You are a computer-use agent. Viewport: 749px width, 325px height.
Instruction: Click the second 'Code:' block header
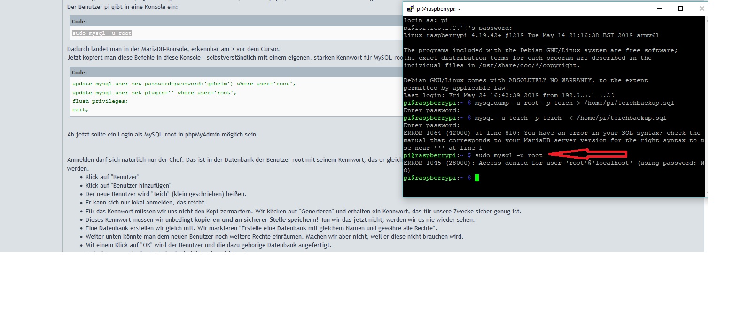click(79, 73)
